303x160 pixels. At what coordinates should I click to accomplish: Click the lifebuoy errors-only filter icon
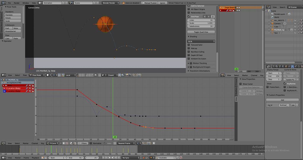click(67, 143)
